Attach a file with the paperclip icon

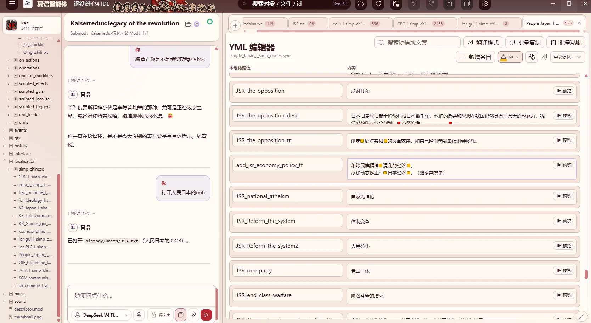(x=193, y=315)
